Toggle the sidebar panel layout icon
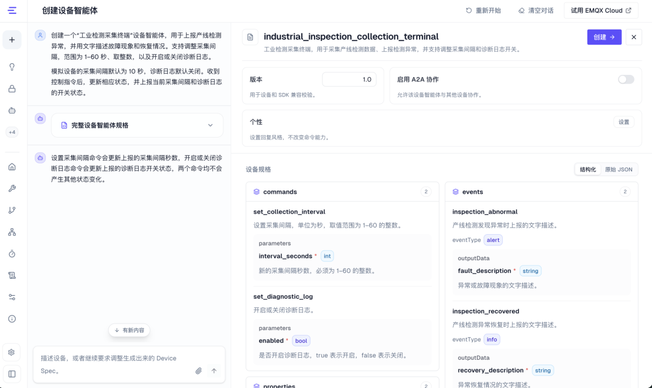 point(12,374)
